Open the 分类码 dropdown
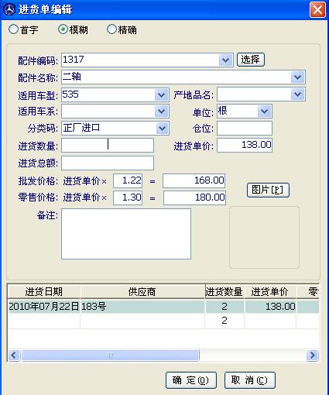Viewport: 329px width, 395px height. point(162,129)
